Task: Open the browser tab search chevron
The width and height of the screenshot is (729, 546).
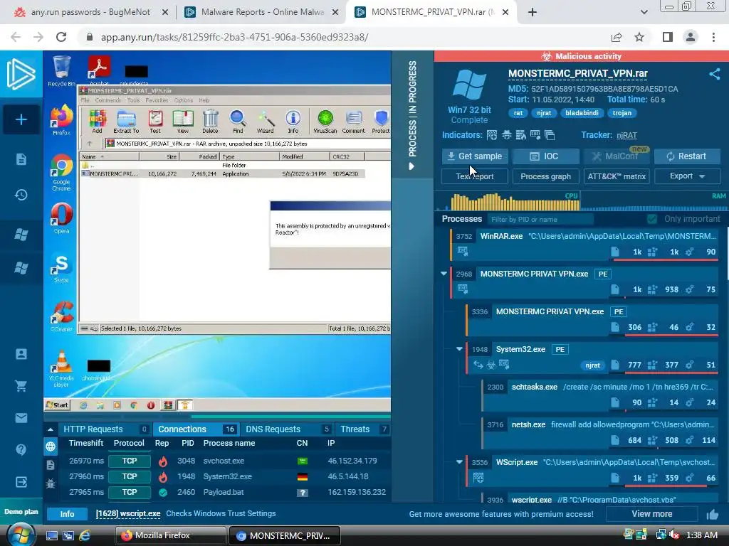Action: (x=644, y=12)
